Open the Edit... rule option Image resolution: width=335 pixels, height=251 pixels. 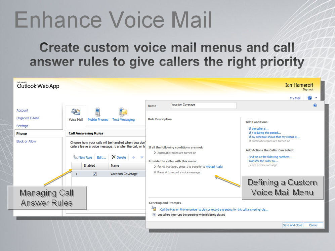point(101,157)
